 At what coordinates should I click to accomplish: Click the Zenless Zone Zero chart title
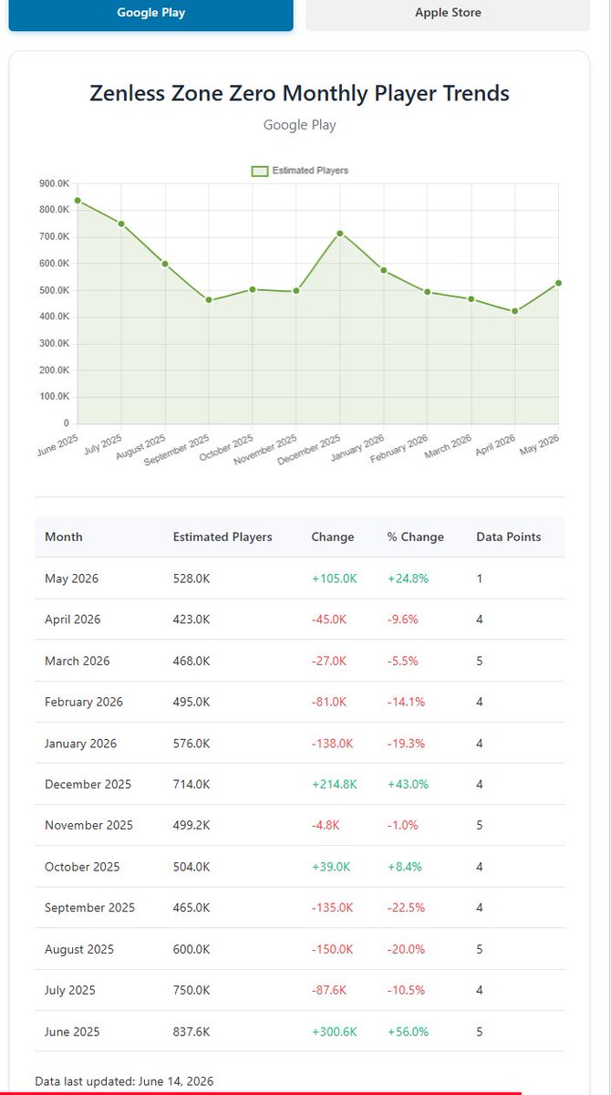[299, 93]
